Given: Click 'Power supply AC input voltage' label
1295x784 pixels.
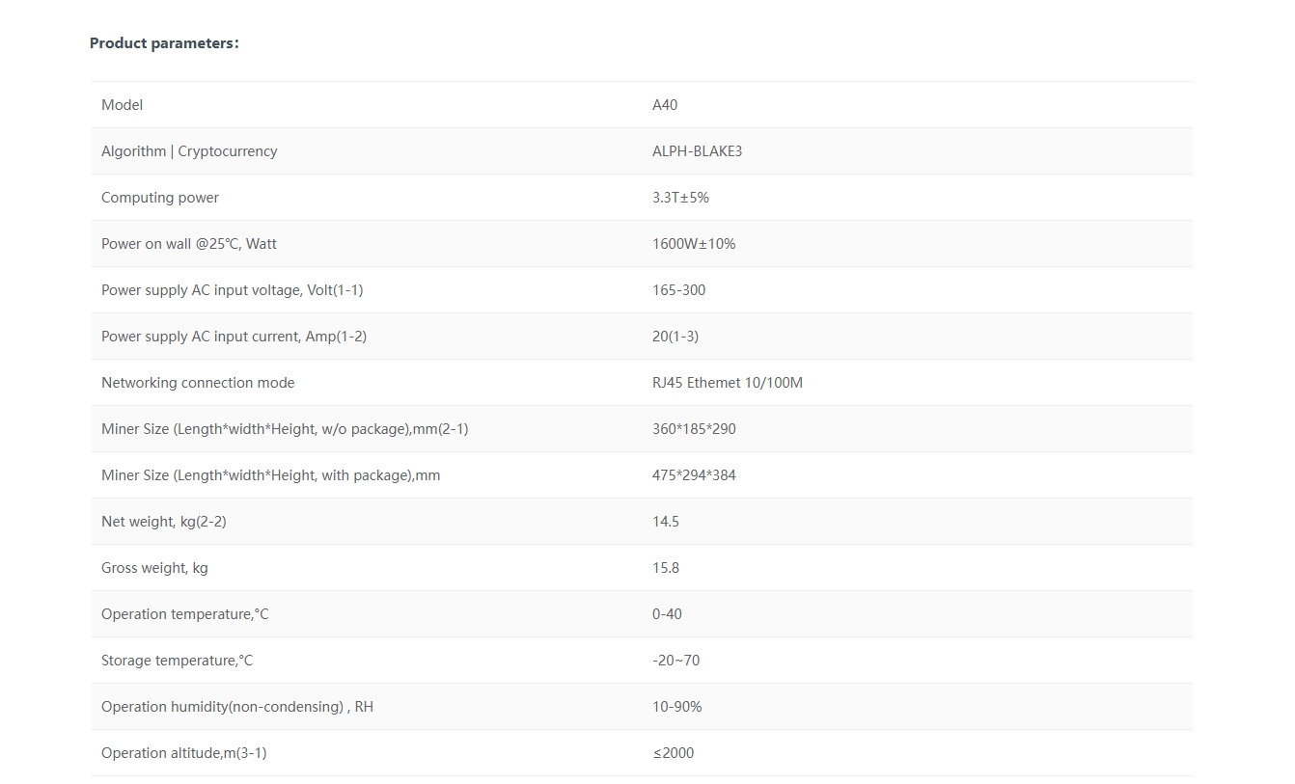Looking at the screenshot, I should (232, 290).
